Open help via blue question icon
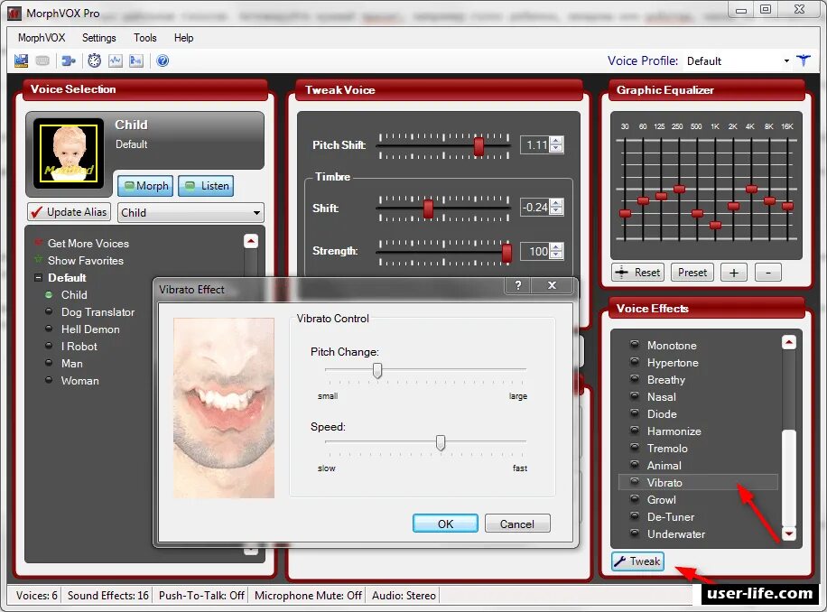This screenshot has height=612, width=827. 163,60
